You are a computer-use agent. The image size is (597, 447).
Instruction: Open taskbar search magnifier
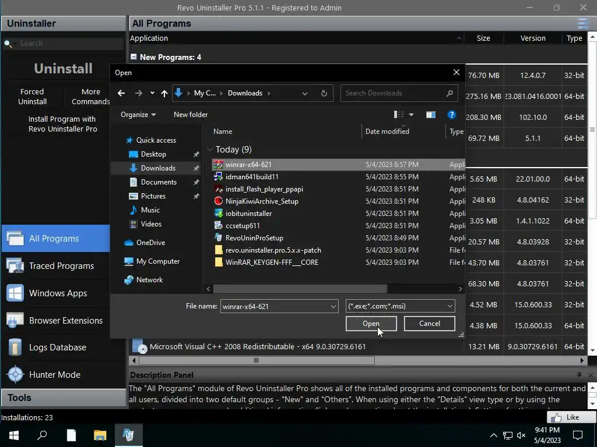tap(42, 435)
